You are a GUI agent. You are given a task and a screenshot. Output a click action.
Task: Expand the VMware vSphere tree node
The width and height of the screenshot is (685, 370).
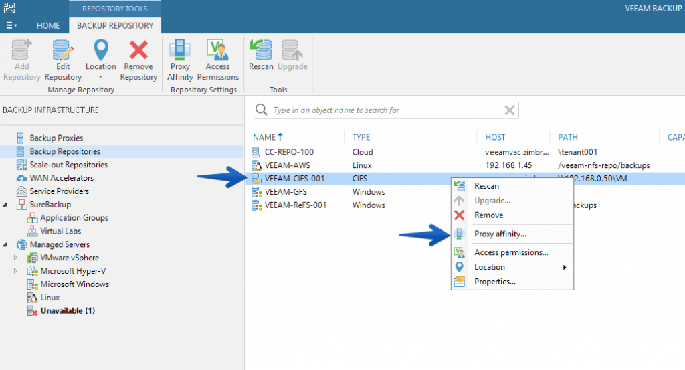(16, 258)
